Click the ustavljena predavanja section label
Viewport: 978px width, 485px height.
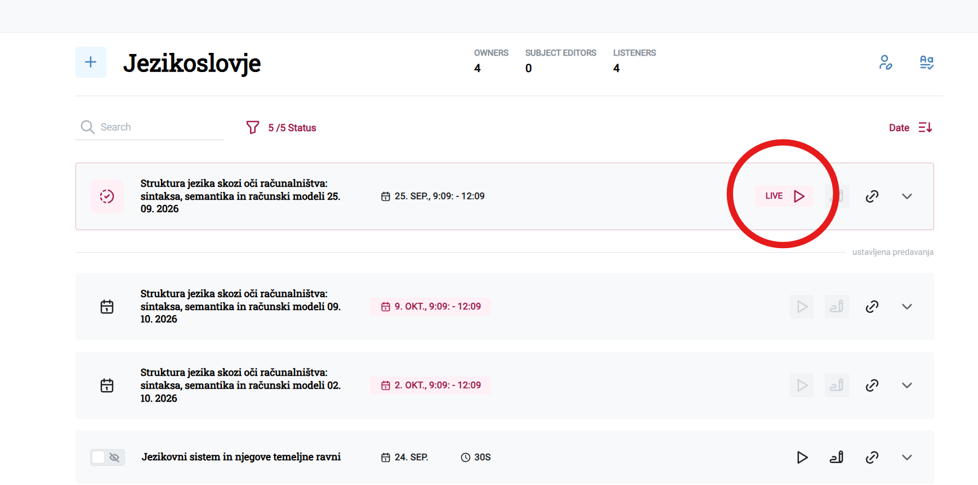[893, 252]
